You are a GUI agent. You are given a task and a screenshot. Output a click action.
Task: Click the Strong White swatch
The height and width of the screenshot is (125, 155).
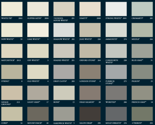(116, 9)
